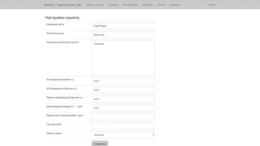
Task: Open the Пользователи menu item
Action: point(130,5)
